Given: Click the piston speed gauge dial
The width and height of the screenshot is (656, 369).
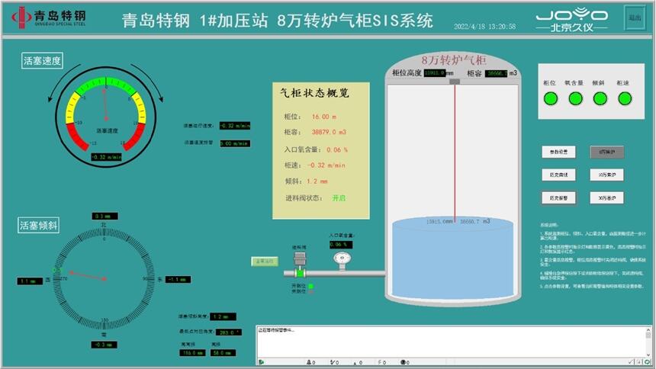Looking at the screenshot, I should [105, 113].
